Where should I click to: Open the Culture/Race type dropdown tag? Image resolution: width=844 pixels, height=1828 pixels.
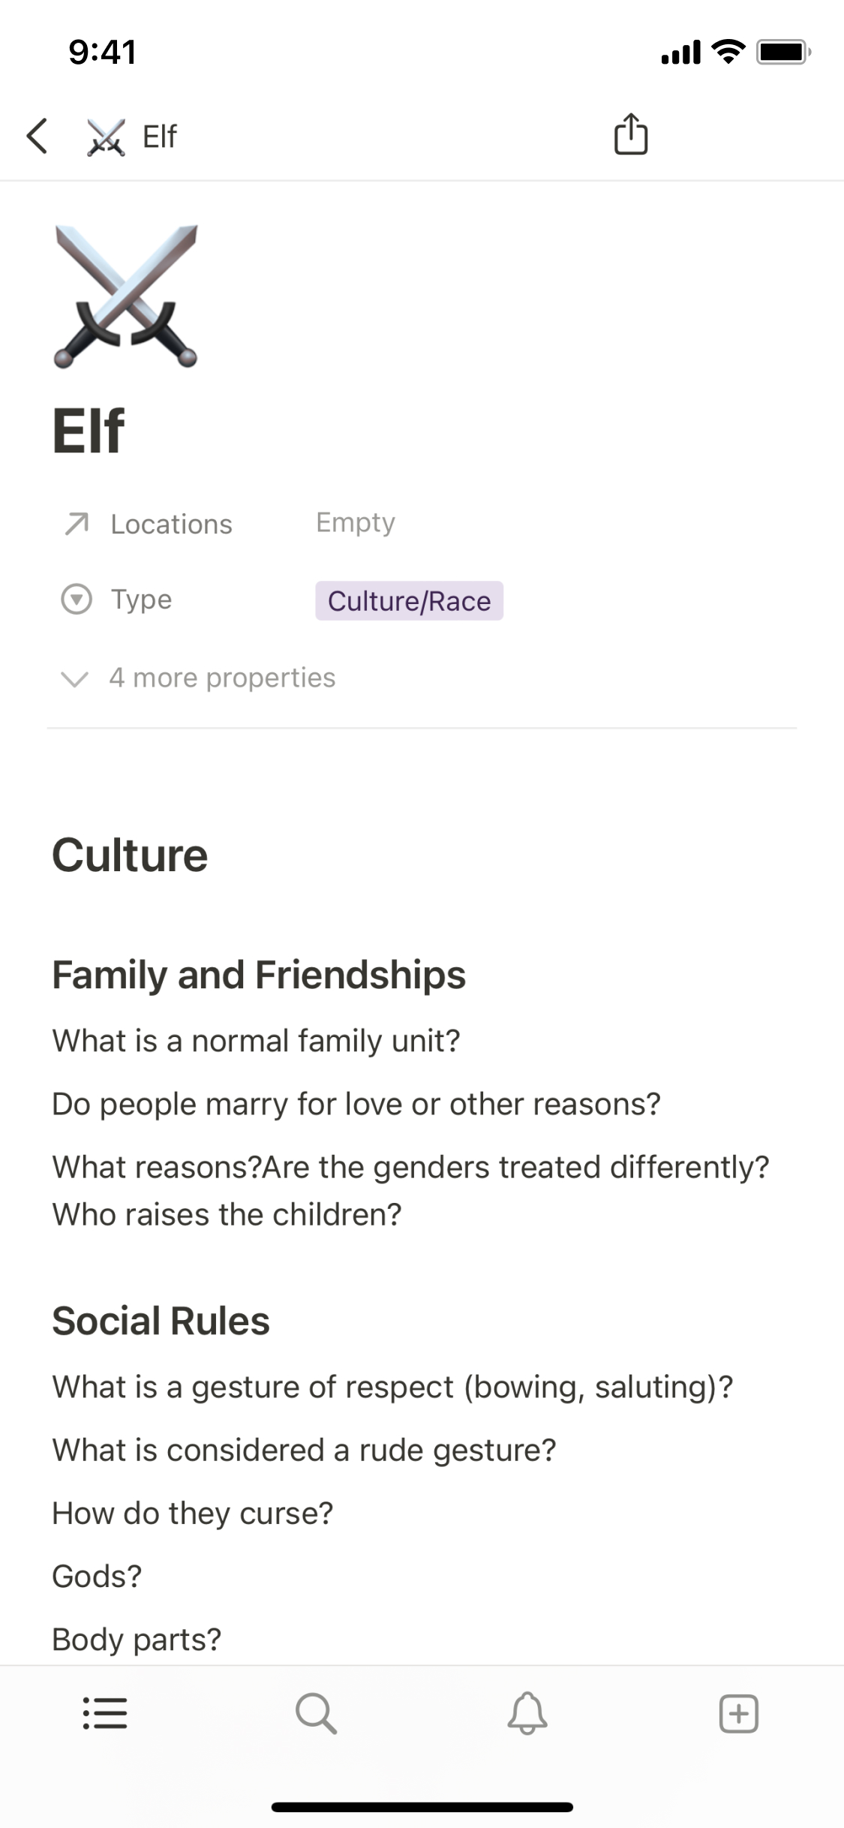pyautogui.click(x=409, y=601)
